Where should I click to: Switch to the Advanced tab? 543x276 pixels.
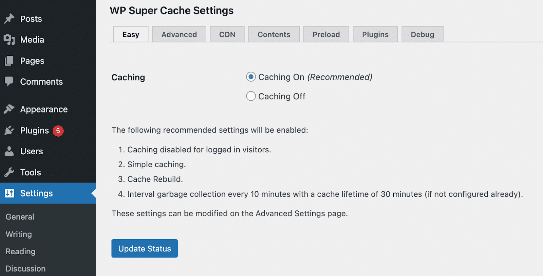point(179,34)
